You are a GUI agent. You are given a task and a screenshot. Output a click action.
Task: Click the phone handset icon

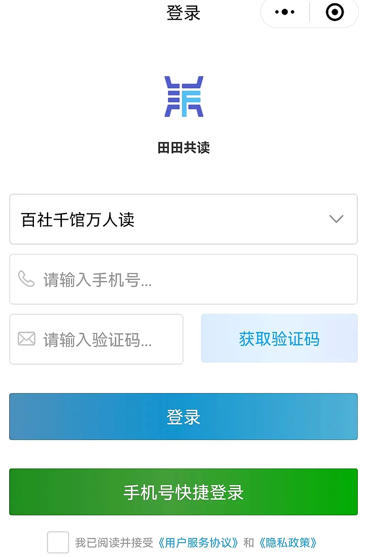(x=27, y=278)
